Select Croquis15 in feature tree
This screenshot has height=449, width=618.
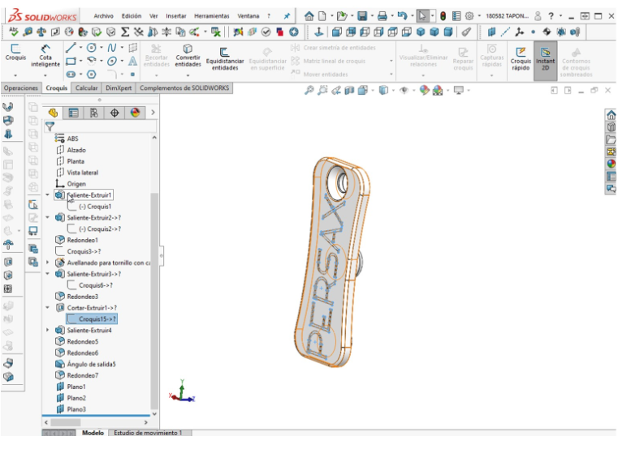92,319
